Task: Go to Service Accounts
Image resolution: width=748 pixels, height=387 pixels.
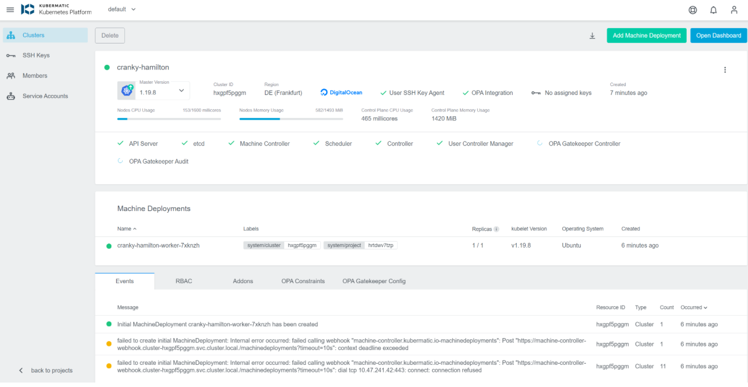Action: (45, 96)
